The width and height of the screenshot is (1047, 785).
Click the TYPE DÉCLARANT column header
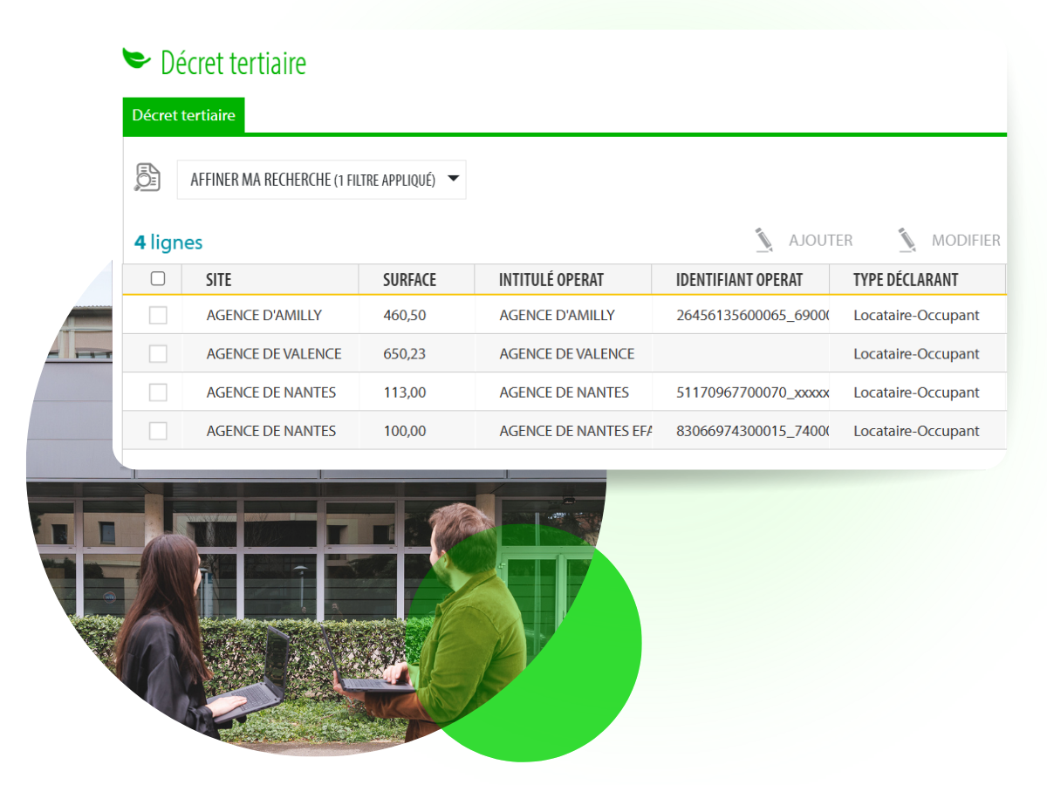click(905, 279)
